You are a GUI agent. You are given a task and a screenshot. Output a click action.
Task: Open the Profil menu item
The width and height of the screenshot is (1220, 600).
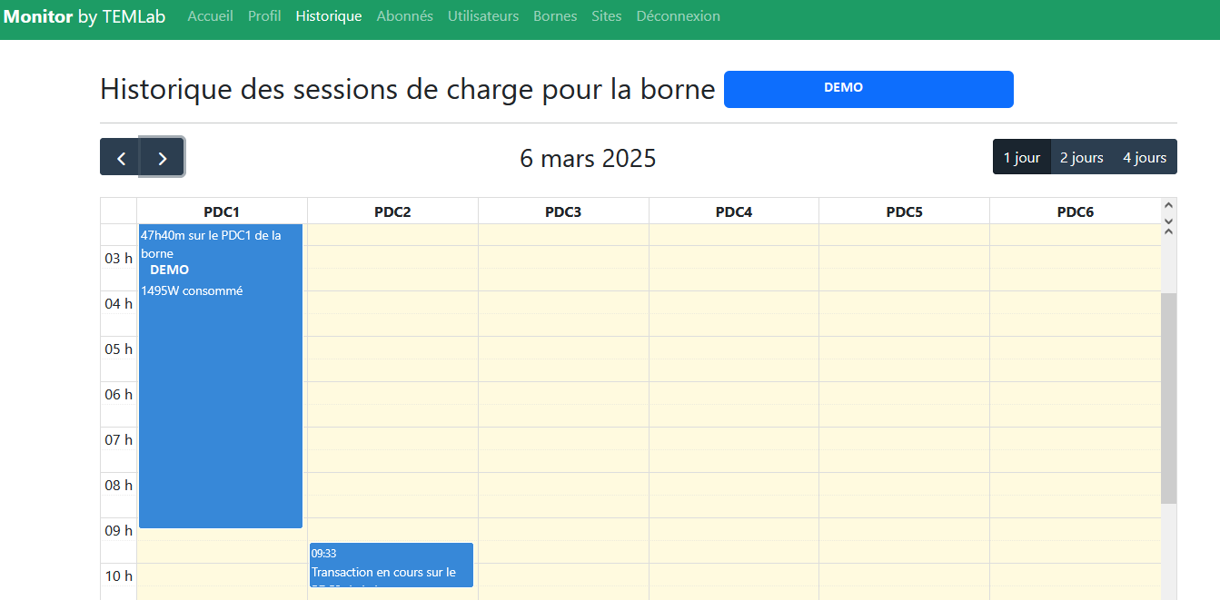point(264,15)
